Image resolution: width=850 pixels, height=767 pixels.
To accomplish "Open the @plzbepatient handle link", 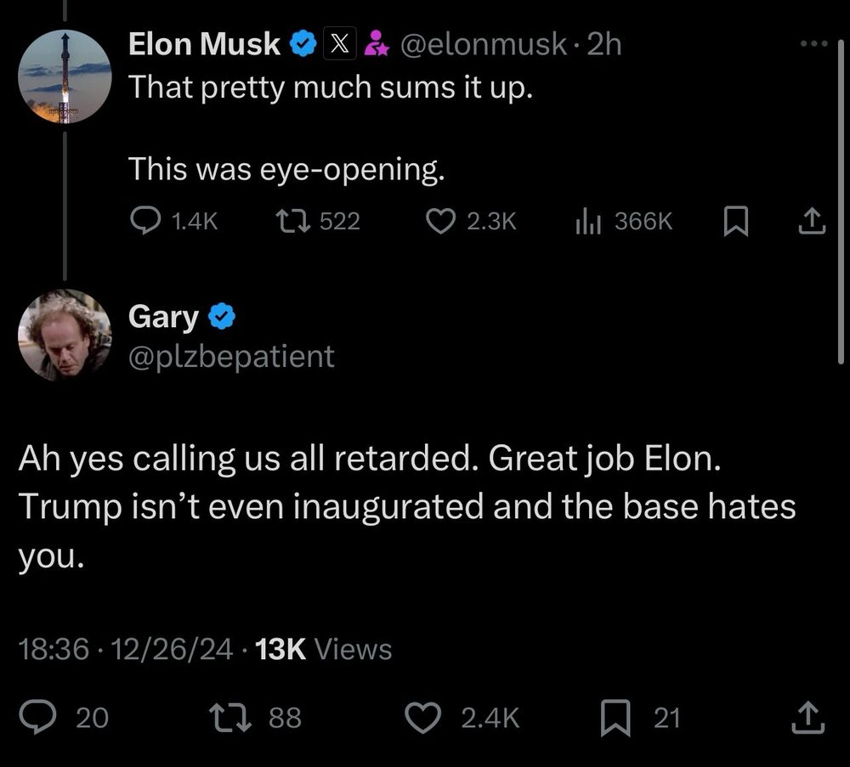I will pos(231,356).
